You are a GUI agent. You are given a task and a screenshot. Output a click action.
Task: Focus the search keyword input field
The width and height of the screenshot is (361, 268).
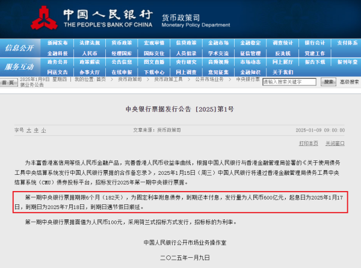coord(289,82)
